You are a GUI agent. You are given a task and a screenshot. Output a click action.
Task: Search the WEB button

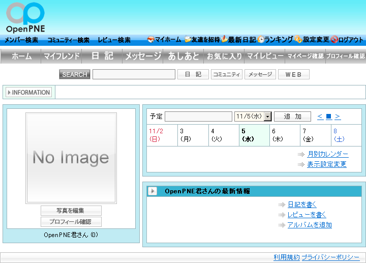pyautogui.click(x=294, y=74)
